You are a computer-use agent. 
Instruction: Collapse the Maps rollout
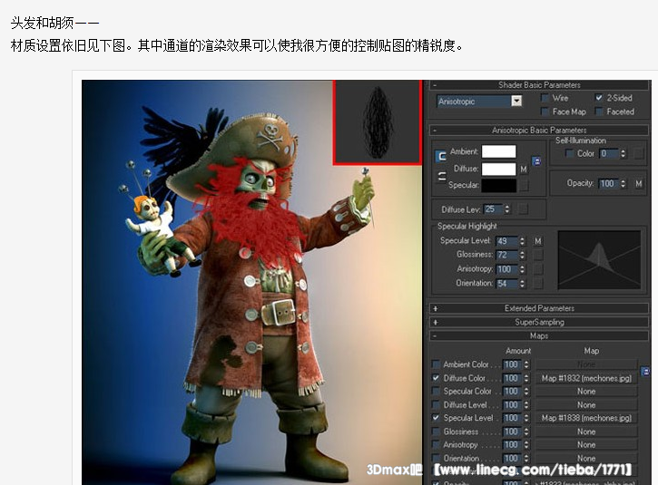(x=539, y=335)
